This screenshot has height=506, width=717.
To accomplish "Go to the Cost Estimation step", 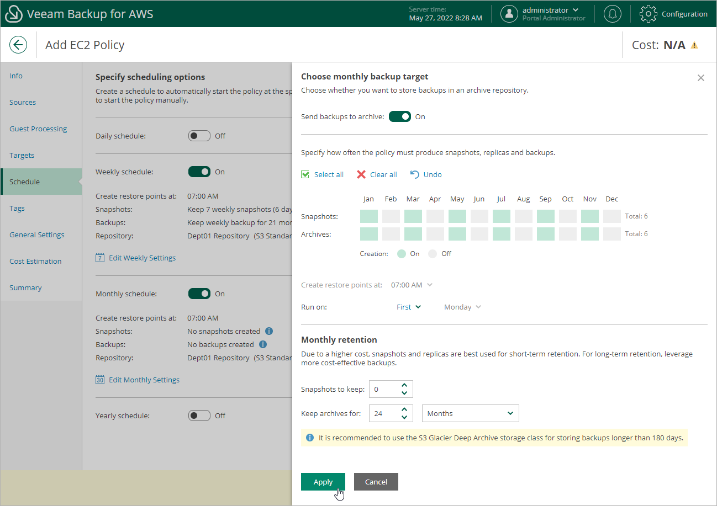I will (36, 261).
